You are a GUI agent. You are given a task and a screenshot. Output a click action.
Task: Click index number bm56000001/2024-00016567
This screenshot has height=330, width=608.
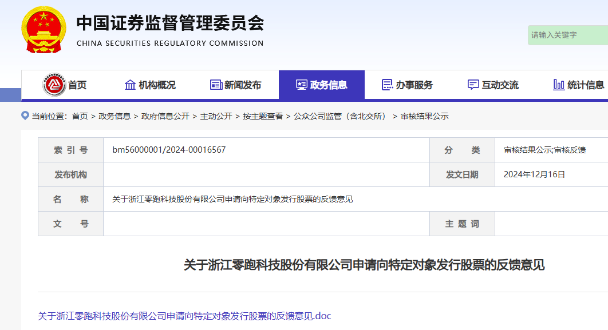coord(169,150)
